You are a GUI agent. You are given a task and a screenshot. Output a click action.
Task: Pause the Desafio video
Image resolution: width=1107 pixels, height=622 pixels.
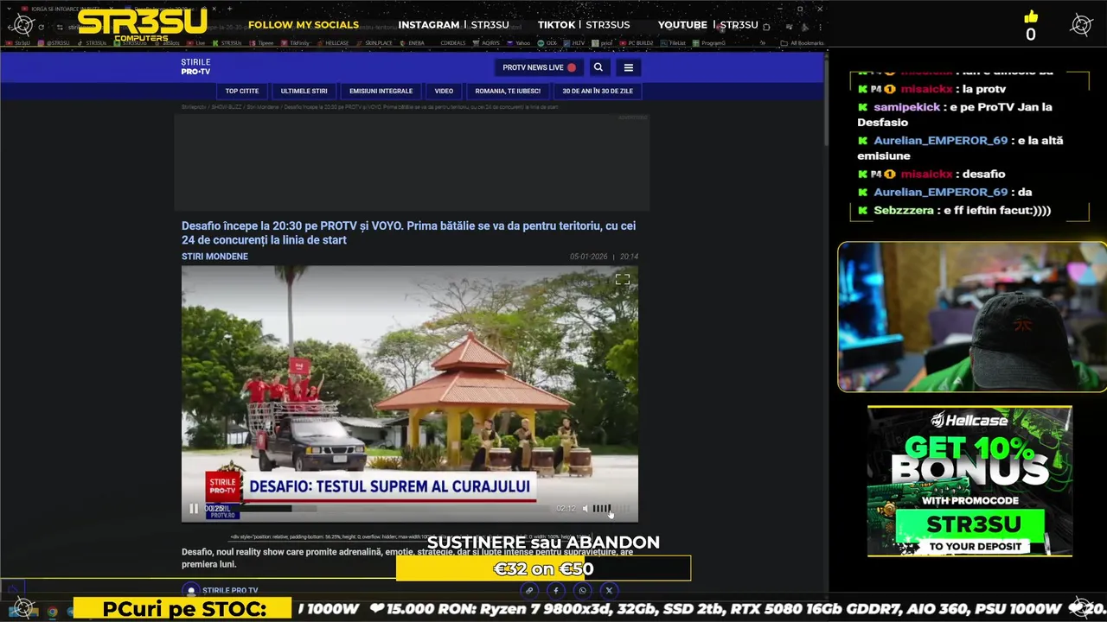pyautogui.click(x=194, y=509)
